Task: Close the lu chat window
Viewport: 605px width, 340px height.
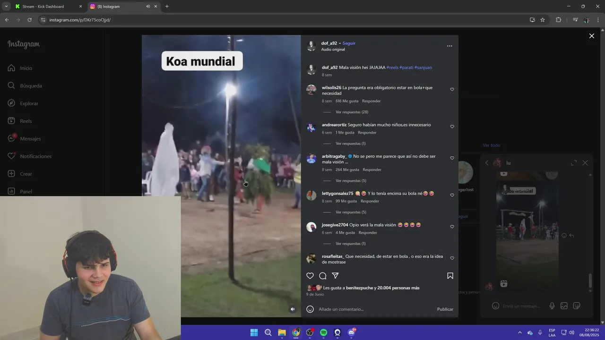Action: coord(585,163)
